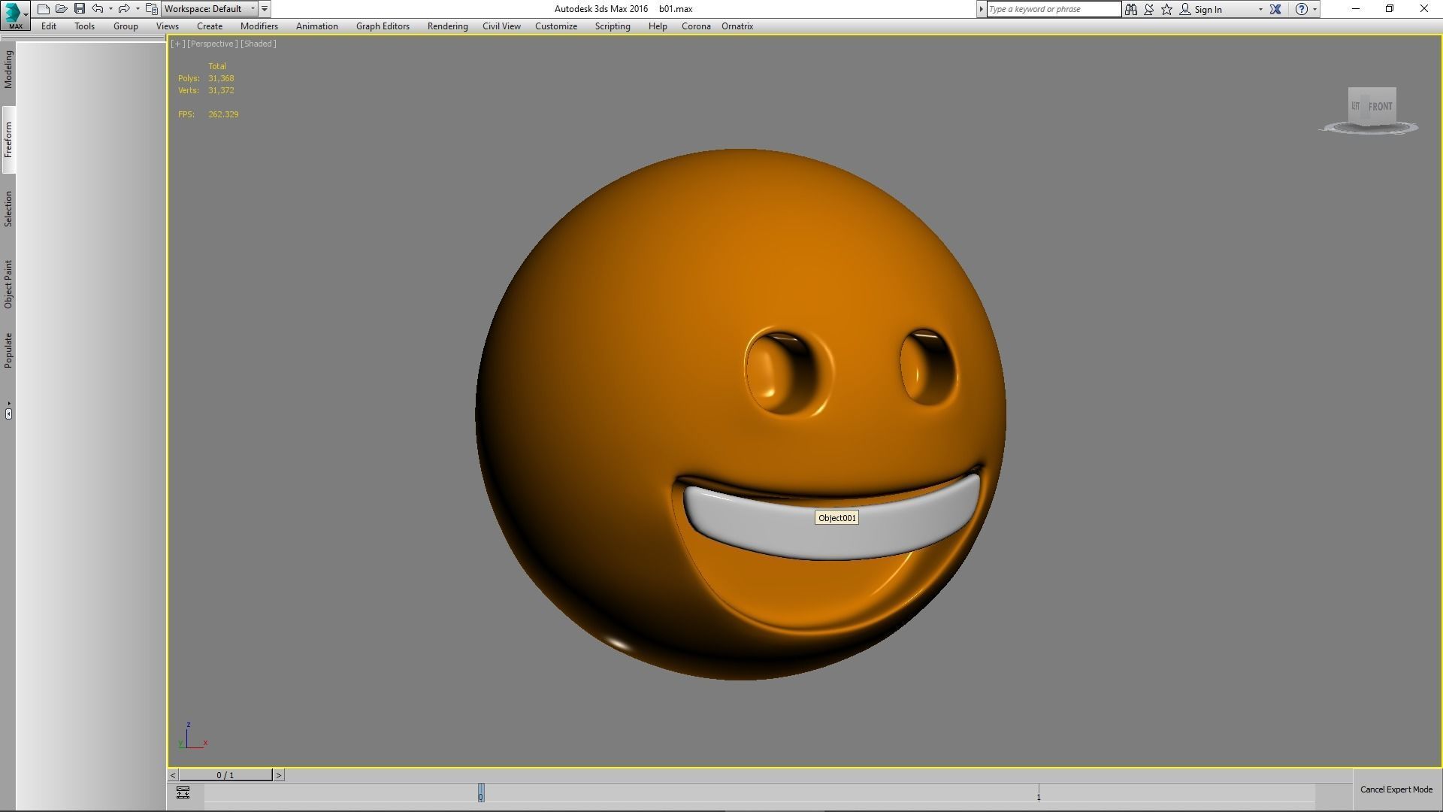Click the keyword search input field
This screenshot has width=1443, height=812.
(1054, 9)
